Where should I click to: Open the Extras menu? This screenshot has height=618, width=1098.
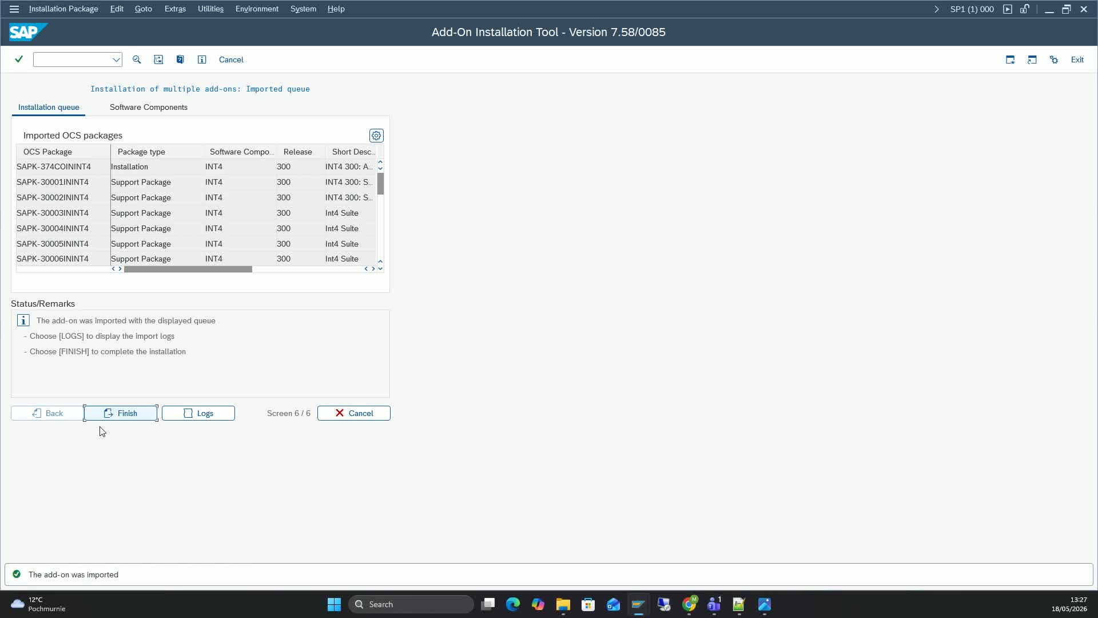[175, 9]
